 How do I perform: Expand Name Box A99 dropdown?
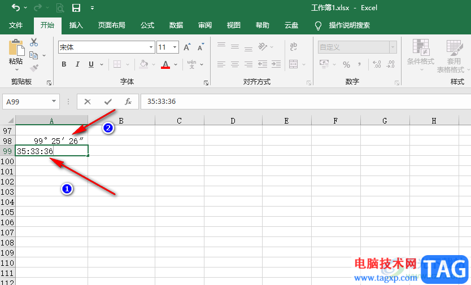(x=54, y=101)
